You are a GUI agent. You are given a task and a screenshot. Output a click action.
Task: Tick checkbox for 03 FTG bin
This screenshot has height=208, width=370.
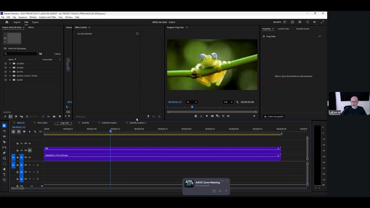[5, 72]
